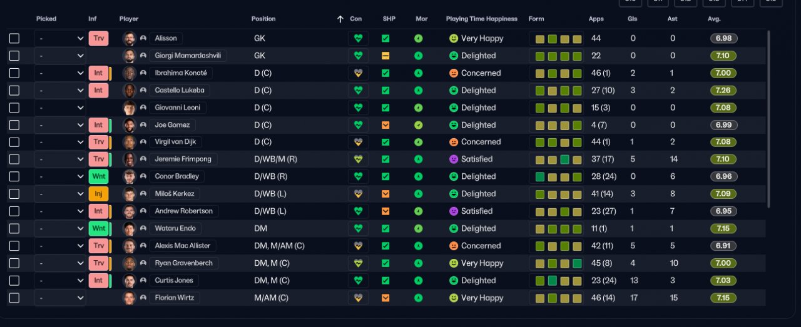801x327 pixels.
Task: Select the checkbox for Jeremie Frimpong's row
Action: (14, 159)
